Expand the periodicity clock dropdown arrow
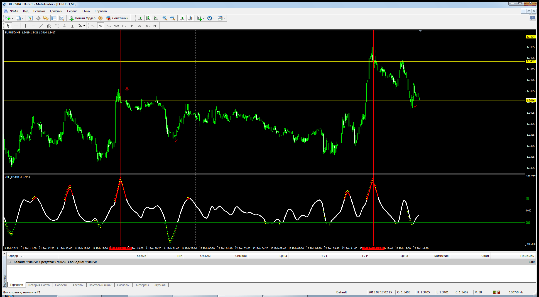This screenshot has width=539, height=297. pos(214,18)
